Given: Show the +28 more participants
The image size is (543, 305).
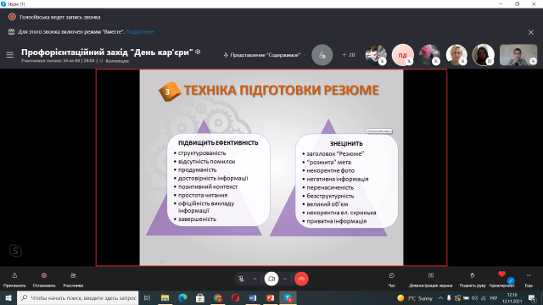Looking at the screenshot, I should tap(349, 55).
